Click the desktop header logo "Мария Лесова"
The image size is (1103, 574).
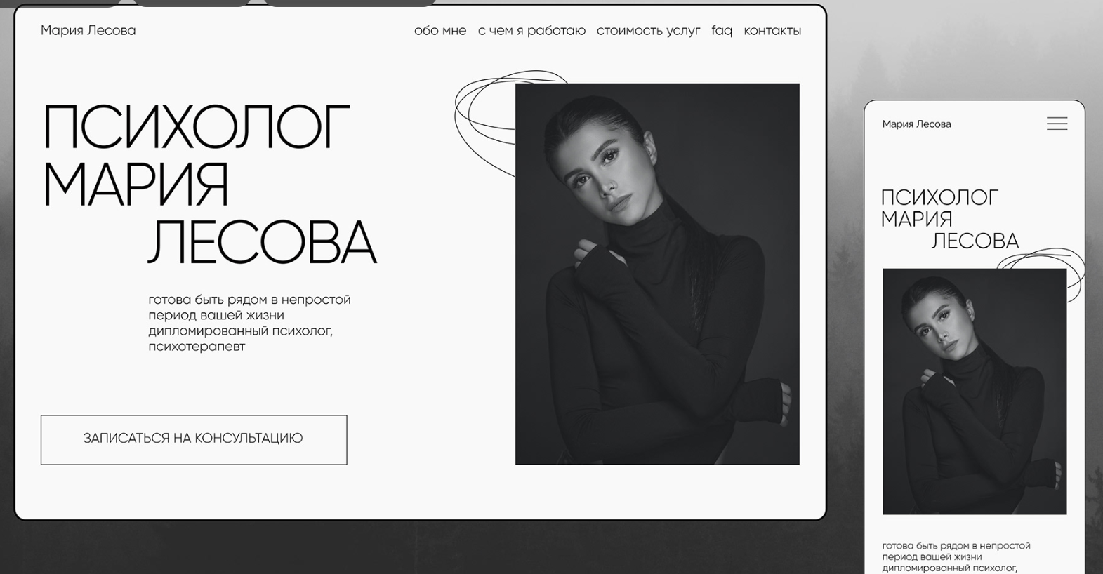[88, 30]
